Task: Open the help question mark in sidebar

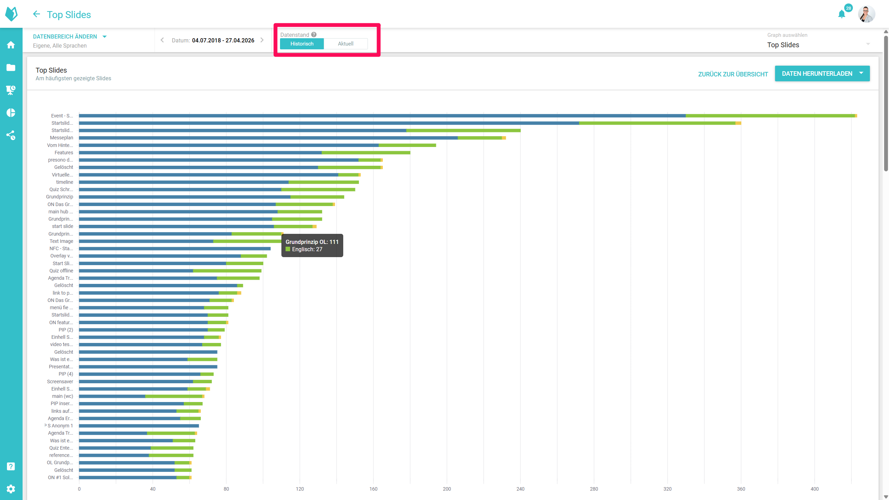Action: tap(11, 466)
